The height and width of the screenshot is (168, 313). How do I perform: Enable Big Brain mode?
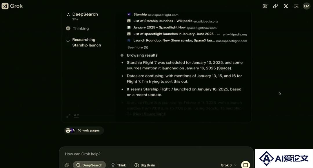click(x=145, y=165)
